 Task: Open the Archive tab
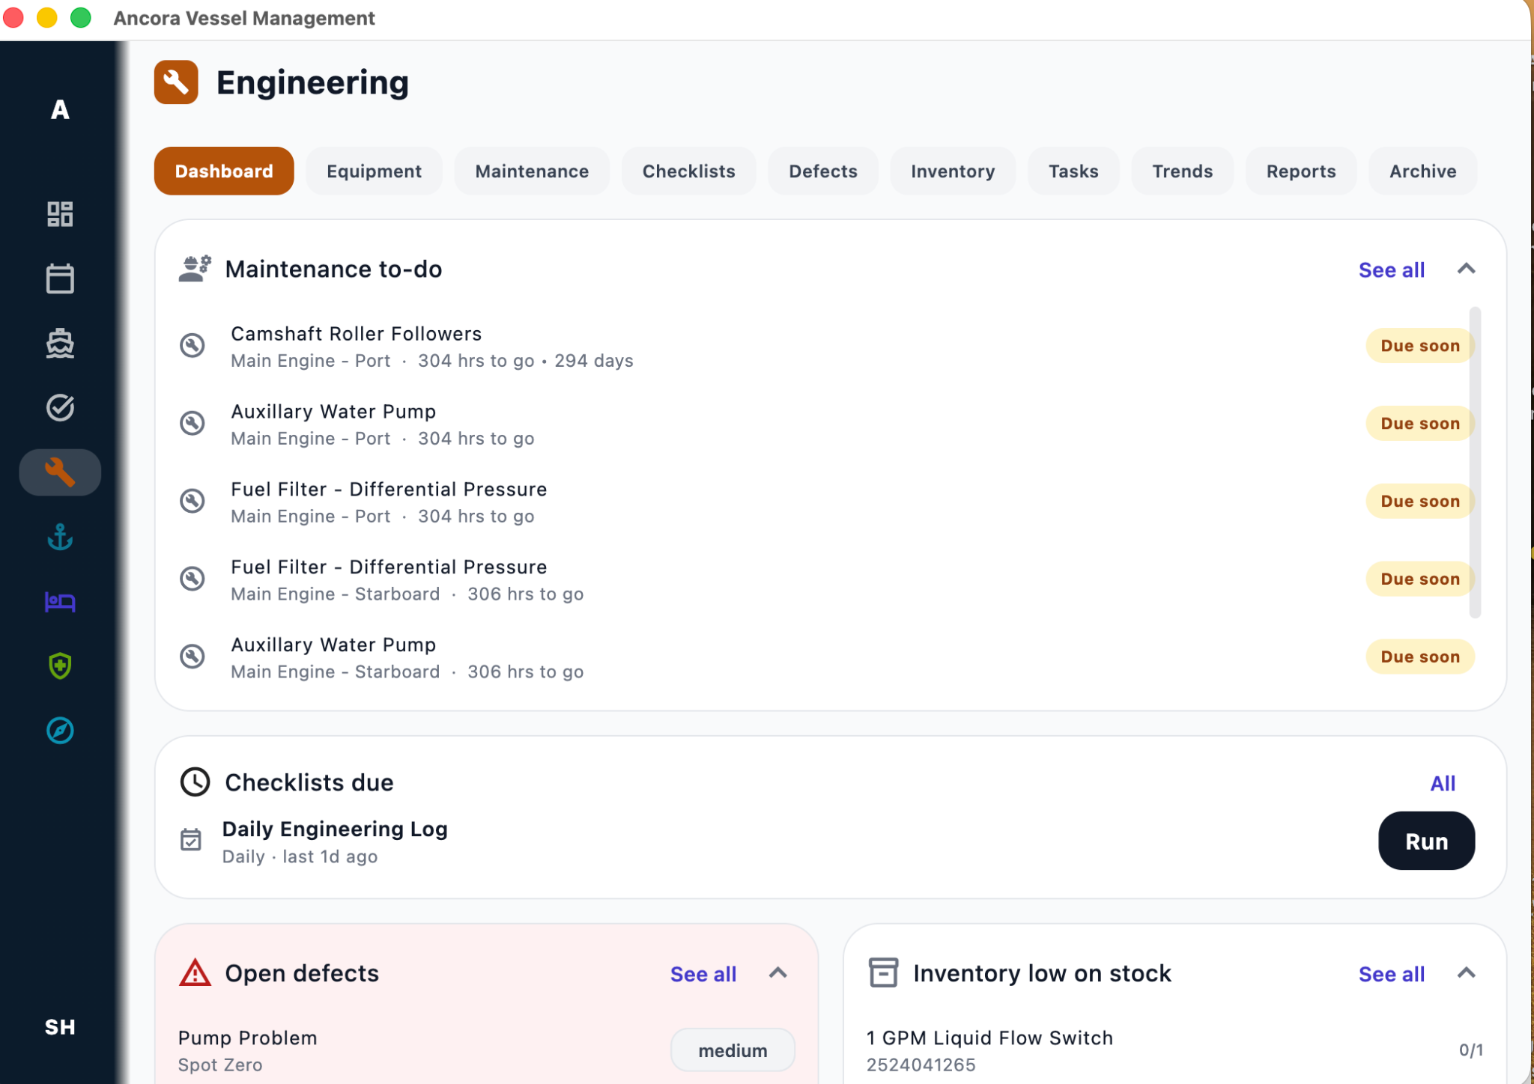point(1423,171)
